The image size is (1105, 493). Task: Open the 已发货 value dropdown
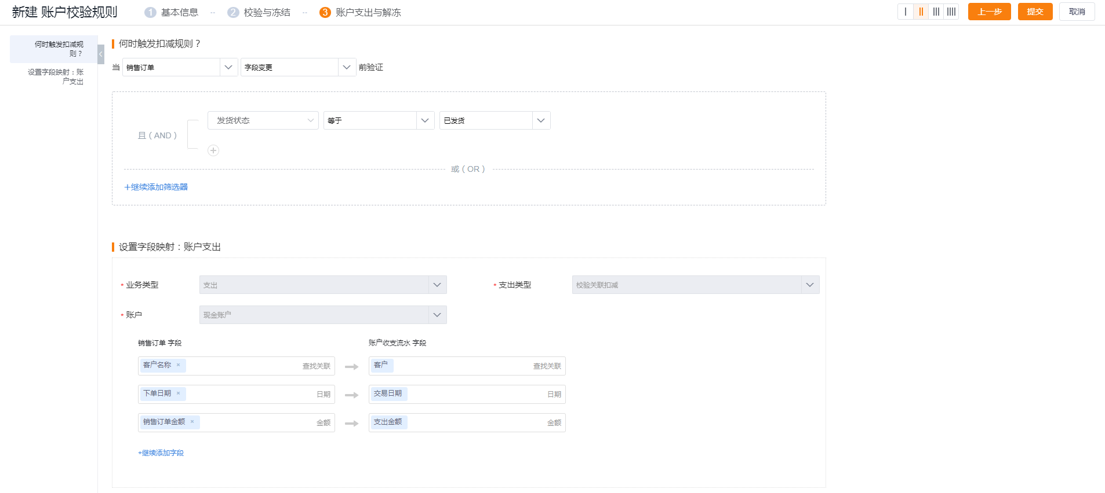coord(495,120)
